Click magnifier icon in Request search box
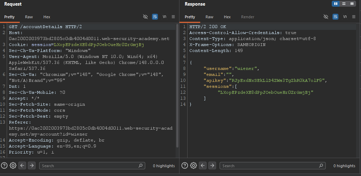The height and width of the screenshot is (176, 361). 140,165
